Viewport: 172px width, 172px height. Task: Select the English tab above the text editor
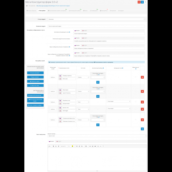pyautogui.click(x=58, y=141)
